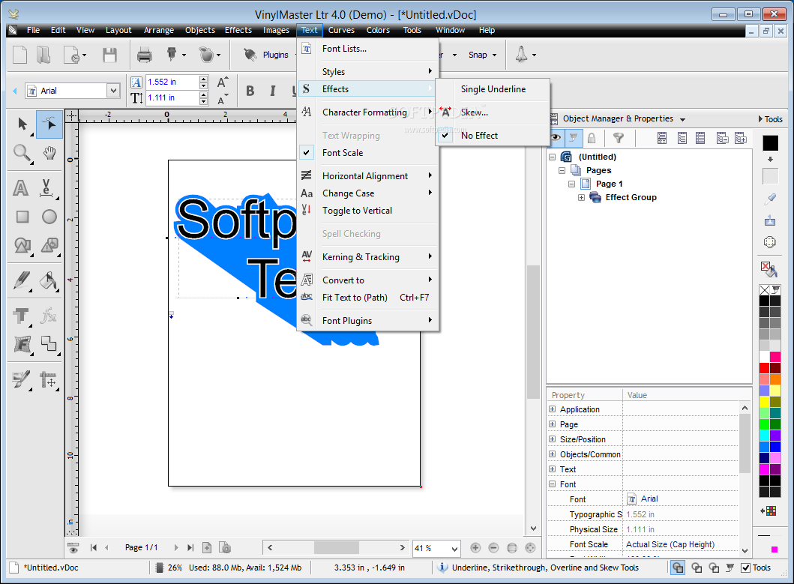The image size is (794, 584).
Task: Collapse the Pages tree node
Action: [x=562, y=171]
